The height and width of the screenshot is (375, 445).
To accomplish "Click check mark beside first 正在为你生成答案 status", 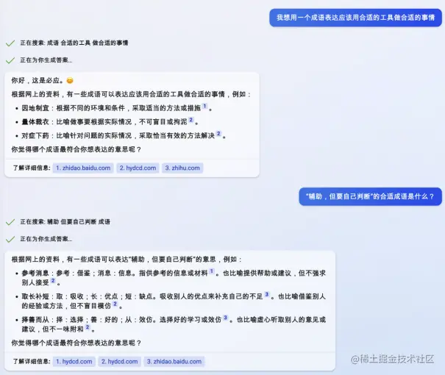I will pos(10,60).
